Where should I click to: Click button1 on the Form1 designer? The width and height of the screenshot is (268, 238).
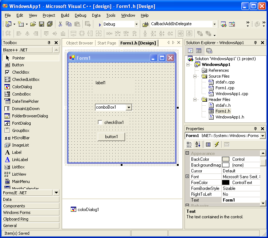tap(111, 137)
